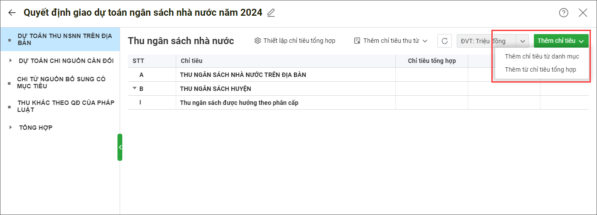This screenshot has height=215, width=597.
Task: Click the Thêm chỉ tiêu thu từ icon
Action: [x=357, y=41]
